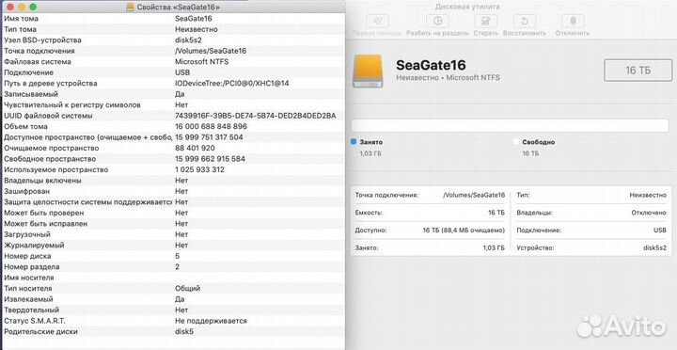The height and width of the screenshot is (350, 677).
Task: Click the volume size 16 000 688 848 896
Action: pos(212,127)
